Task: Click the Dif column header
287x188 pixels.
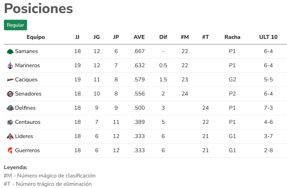Action: click(163, 37)
